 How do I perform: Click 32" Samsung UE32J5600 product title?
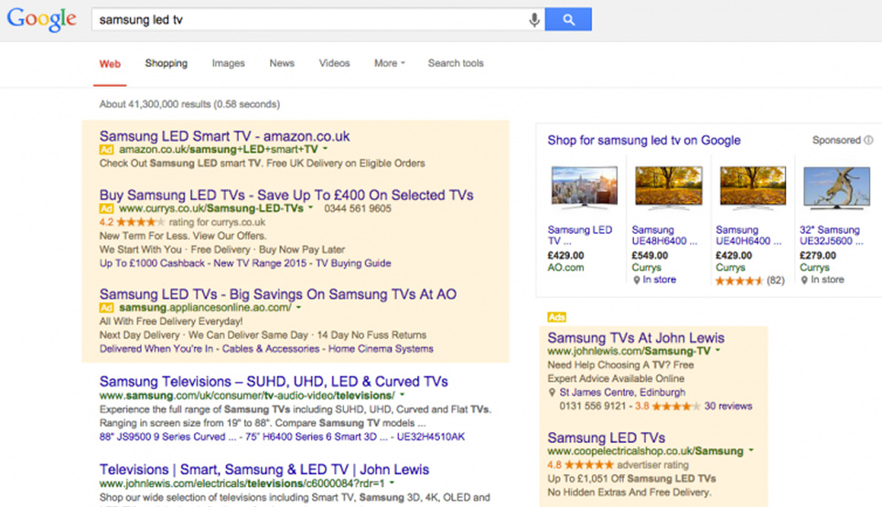[x=831, y=236]
